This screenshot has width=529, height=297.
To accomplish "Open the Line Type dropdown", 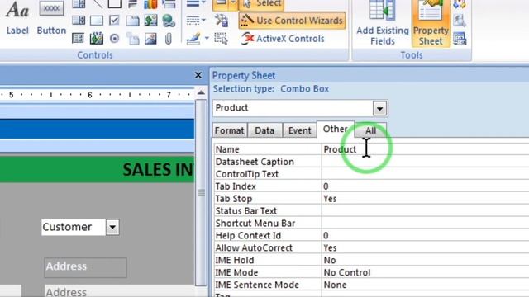I will coord(197,20).
